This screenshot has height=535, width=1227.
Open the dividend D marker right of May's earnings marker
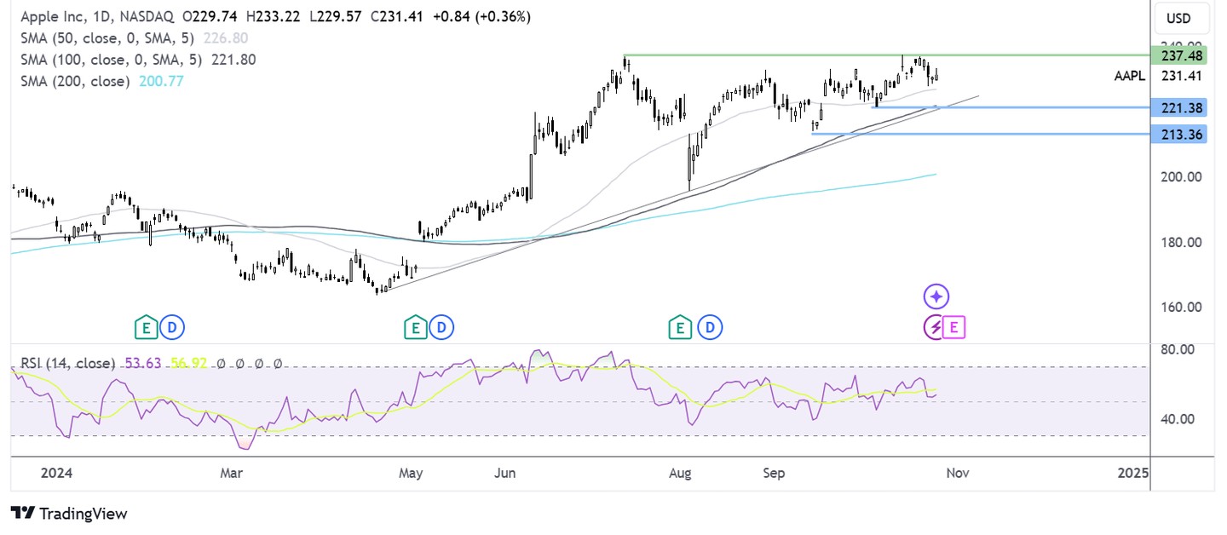click(x=443, y=326)
